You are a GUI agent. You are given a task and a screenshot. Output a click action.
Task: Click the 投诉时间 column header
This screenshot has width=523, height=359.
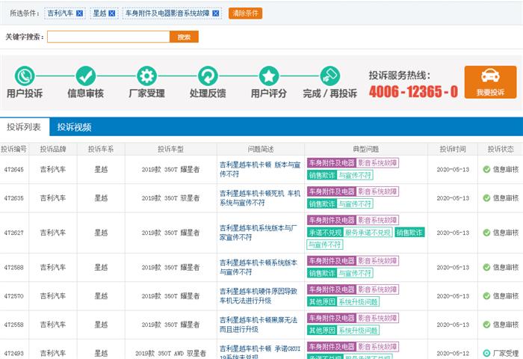(453, 149)
